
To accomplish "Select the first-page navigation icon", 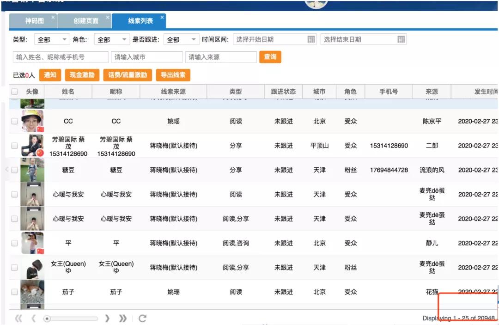I will click(x=18, y=318).
